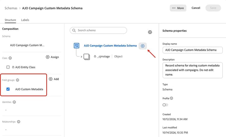The width and height of the screenshot is (226, 137).
Task: Switch to the Labels tab
Action: (25, 20)
